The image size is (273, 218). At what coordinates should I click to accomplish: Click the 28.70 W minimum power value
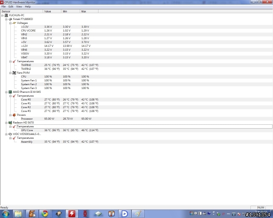pos(68,119)
